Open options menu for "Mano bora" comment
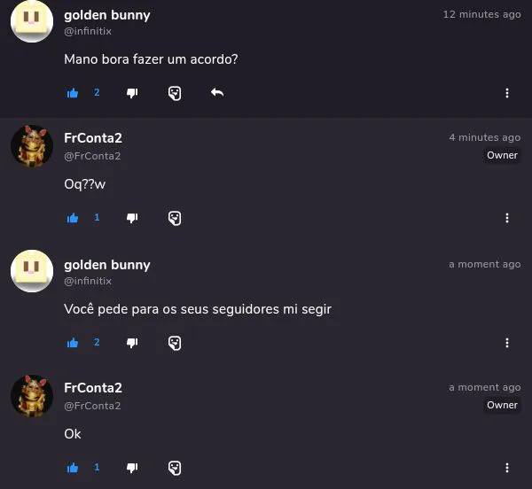Screen dimensions: 532x489 coord(507,93)
